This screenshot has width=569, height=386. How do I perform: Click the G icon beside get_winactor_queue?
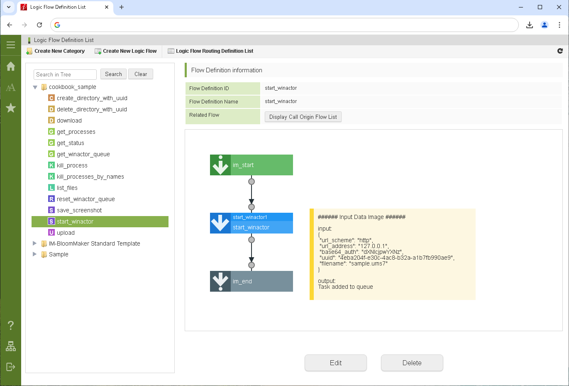pos(51,154)
